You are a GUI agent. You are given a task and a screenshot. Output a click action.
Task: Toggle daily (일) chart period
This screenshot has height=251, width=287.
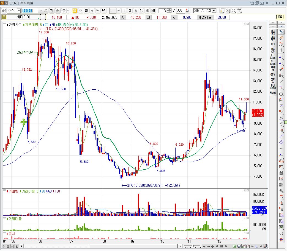coord(75,11)
